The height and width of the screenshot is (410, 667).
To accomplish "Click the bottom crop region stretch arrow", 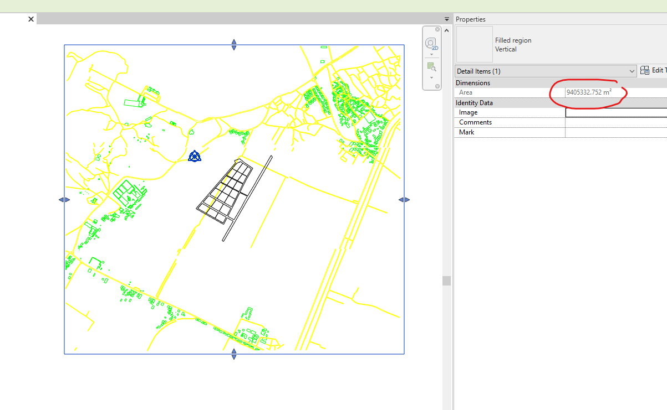I will tap(234, 355).
